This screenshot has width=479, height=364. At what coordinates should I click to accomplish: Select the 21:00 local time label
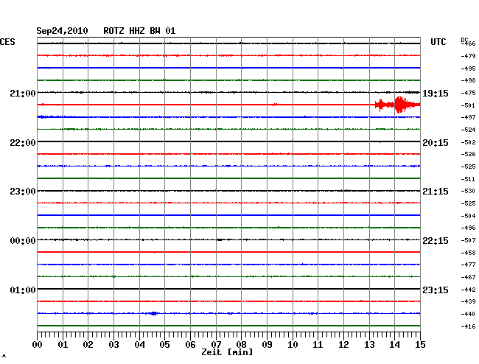point(23,94)
